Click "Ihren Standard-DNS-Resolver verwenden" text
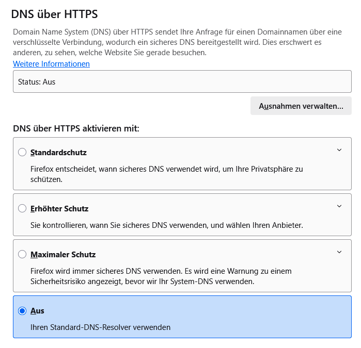The image size is (361, 348). click(x=100, y=327)
